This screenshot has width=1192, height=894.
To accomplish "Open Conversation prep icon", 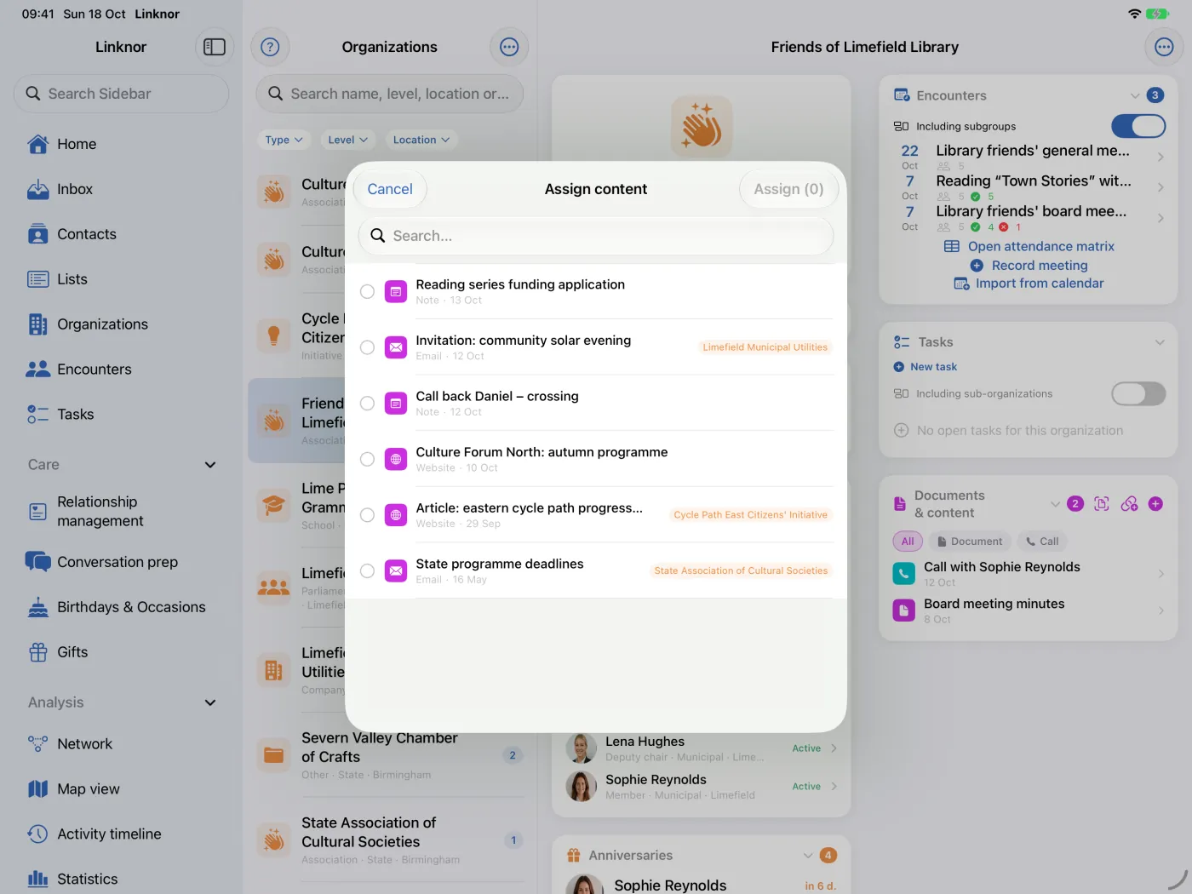I will pos(38,562).
